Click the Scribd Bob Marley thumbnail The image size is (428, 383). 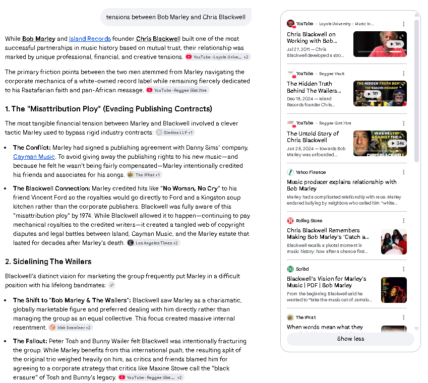[x=394, y=290]
